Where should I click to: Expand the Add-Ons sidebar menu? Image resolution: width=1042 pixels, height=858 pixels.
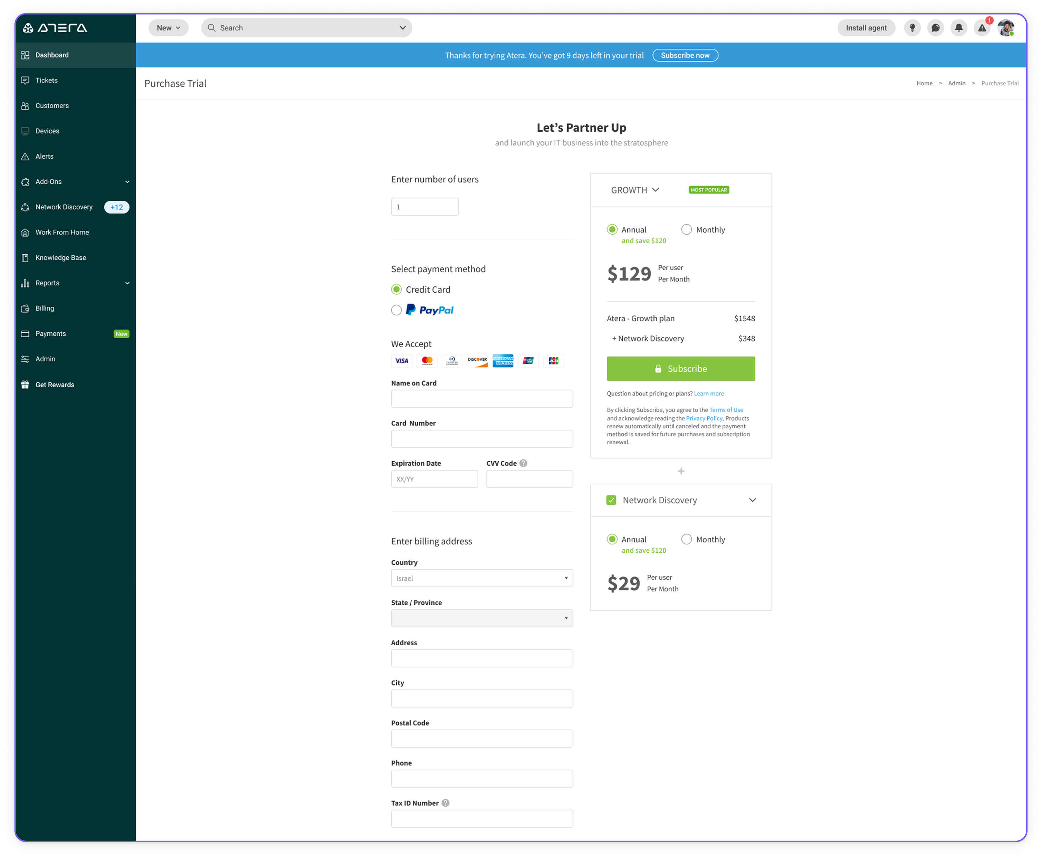pyautogui.click(x=127, y=181)
